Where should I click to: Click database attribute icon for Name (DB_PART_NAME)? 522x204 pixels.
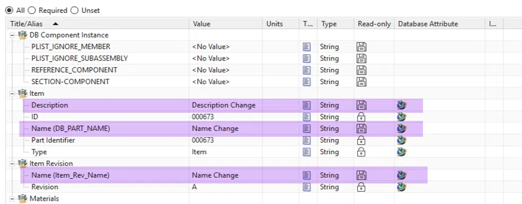click(402, 128)
